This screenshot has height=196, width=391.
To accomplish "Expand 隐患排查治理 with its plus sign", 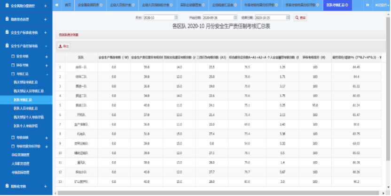I will (46, 19).
